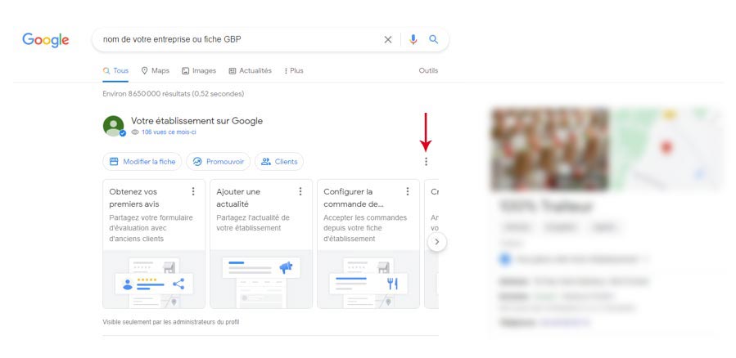Open the Configurer la commande de card
Image resolution: width=736 pixels, height=358 pixels.
pyautogui.click(x=368, y=244)
